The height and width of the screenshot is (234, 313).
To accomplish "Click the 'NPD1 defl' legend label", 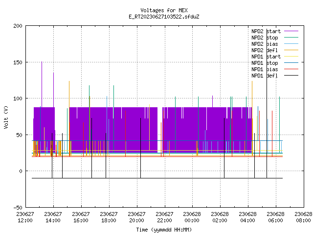I will [265, 76].
